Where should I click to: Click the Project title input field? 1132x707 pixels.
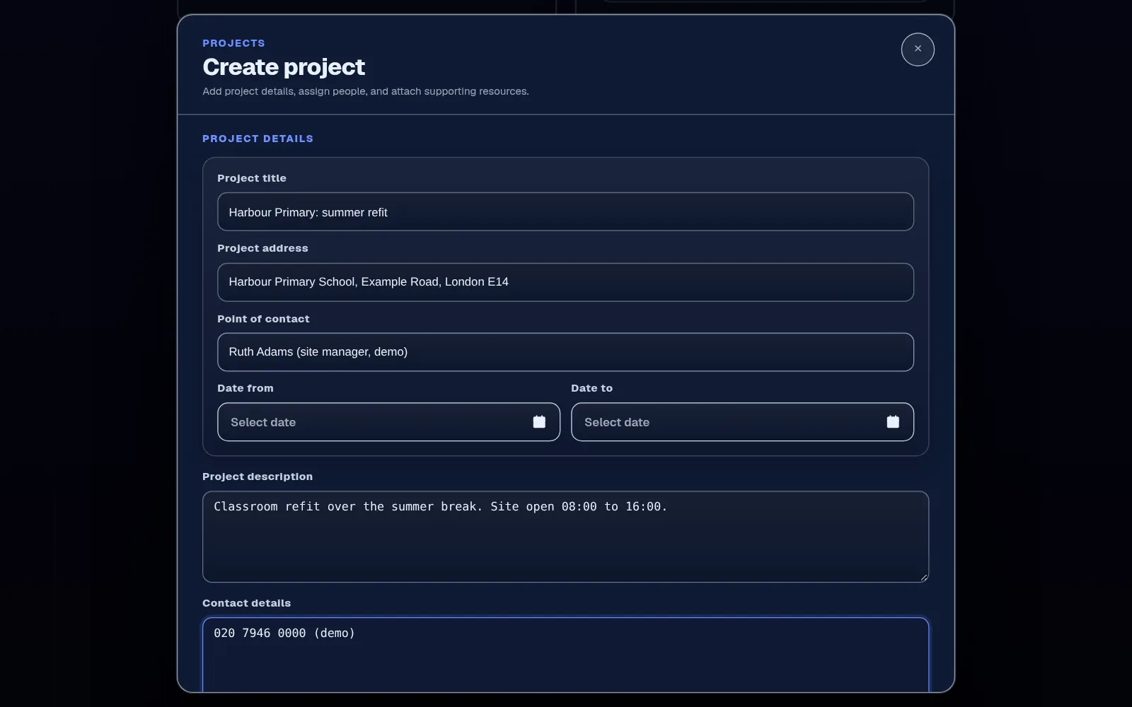[x=565, y=212]
